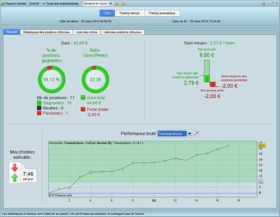Image resolution: width=280 pixels, height=217 pixels.
Task: Expand the Tous les instruments menu
Action: pos(60,4)
